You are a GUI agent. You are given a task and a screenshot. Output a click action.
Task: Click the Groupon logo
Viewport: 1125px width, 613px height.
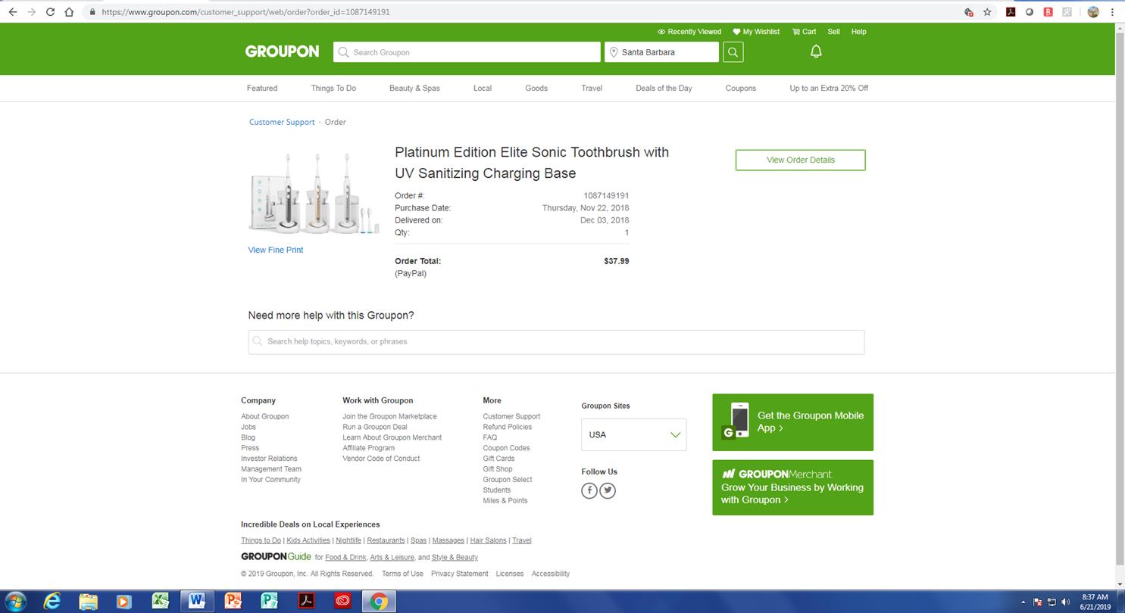pos(282,51)
